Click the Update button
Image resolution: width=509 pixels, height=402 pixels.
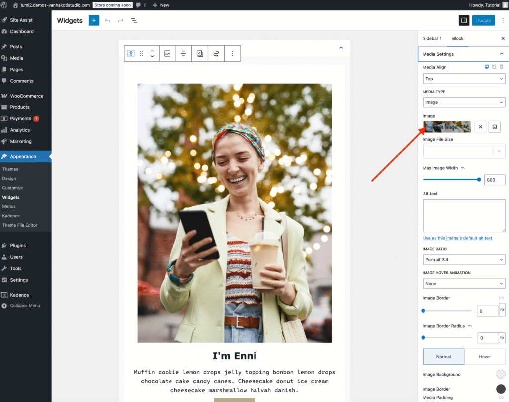tap(483, 20)
